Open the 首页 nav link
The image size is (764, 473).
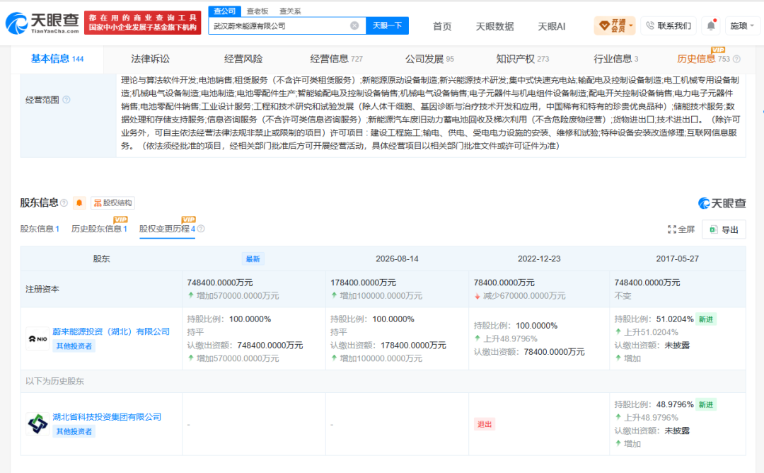point(442,26)
